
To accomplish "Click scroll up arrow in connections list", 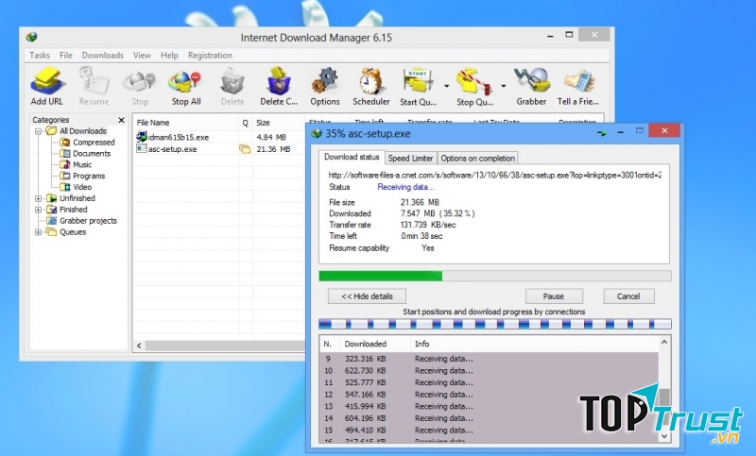I will point(664,342).
